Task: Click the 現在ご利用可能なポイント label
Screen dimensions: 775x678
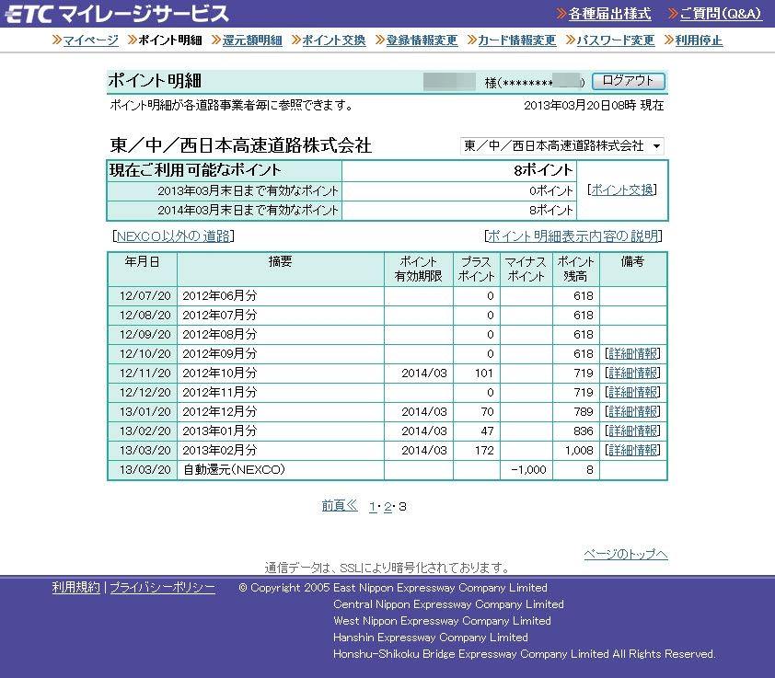Action: (x=195, y=170)
